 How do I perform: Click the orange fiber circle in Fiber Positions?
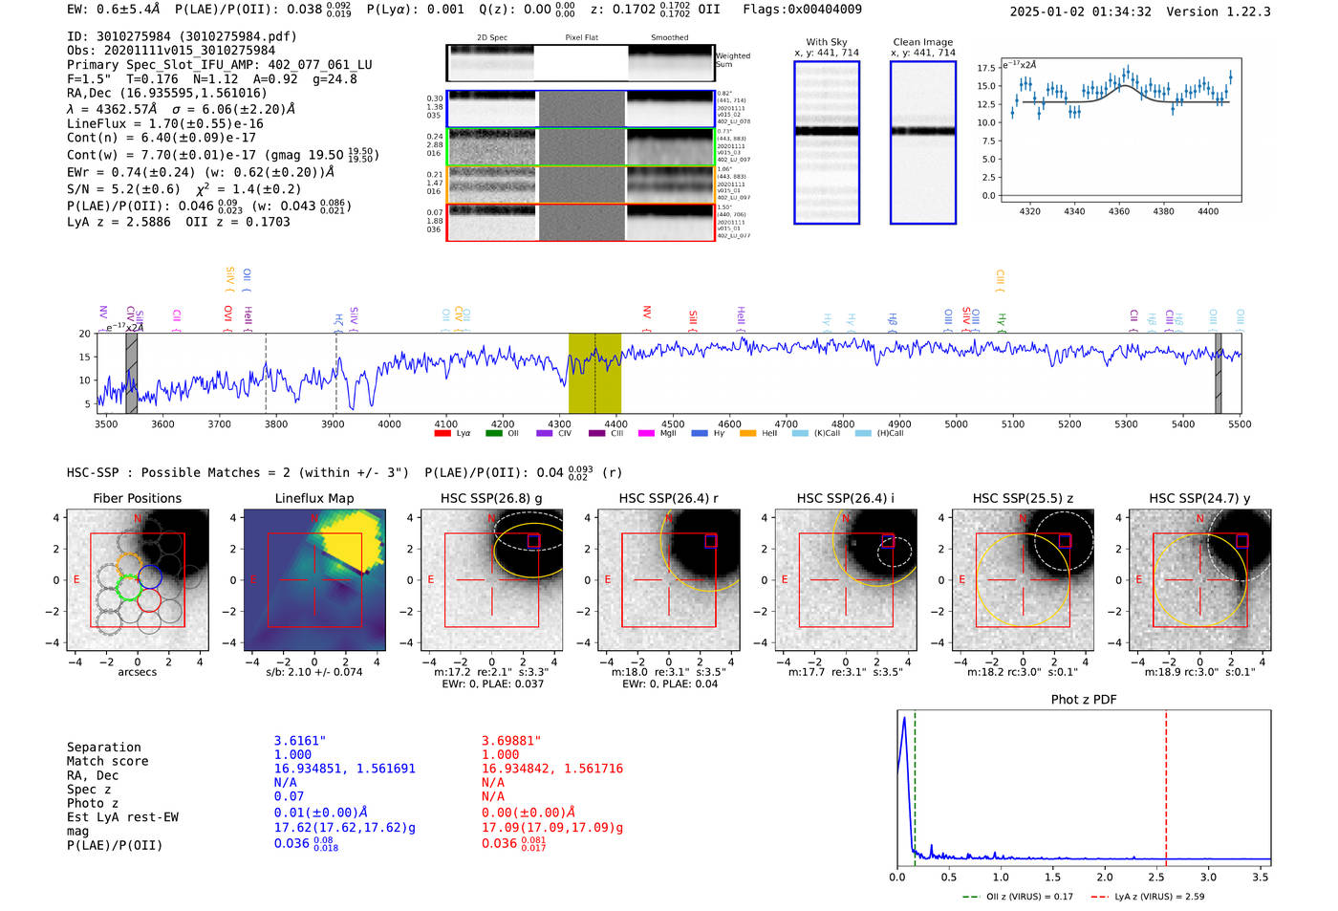[128, 565]
